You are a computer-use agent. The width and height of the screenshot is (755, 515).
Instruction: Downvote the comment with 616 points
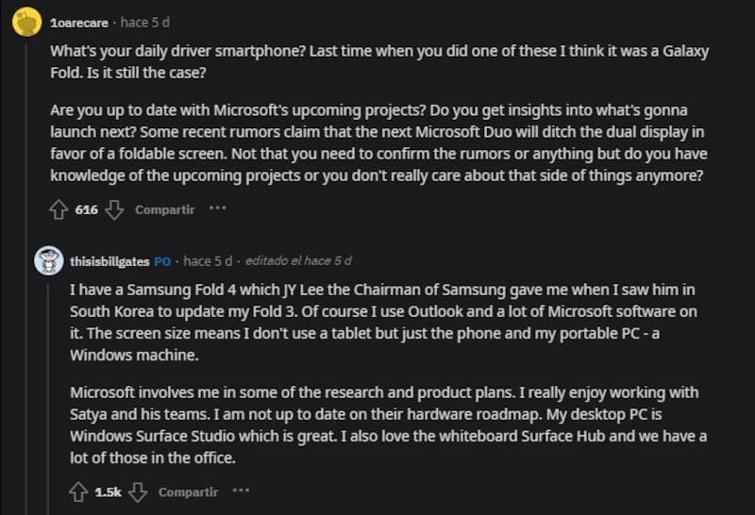click(114, 209)
